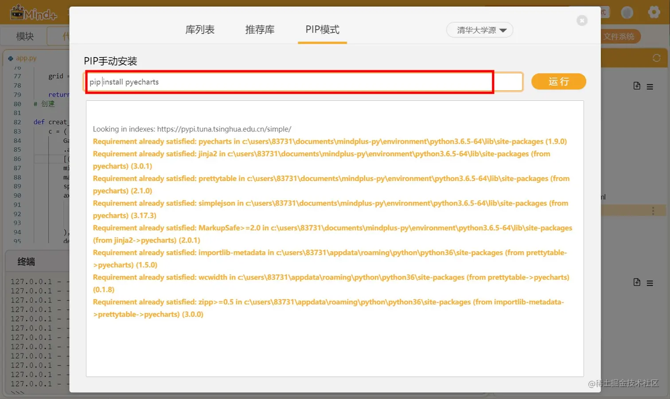This screenshot has width=670, height=399.
Task: Close the library manager dialog
Action: [x=582, y=20]
